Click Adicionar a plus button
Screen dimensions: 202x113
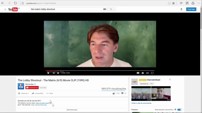click(x=23, y=94)
